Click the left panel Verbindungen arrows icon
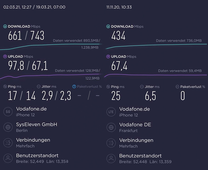 (8, 143)
